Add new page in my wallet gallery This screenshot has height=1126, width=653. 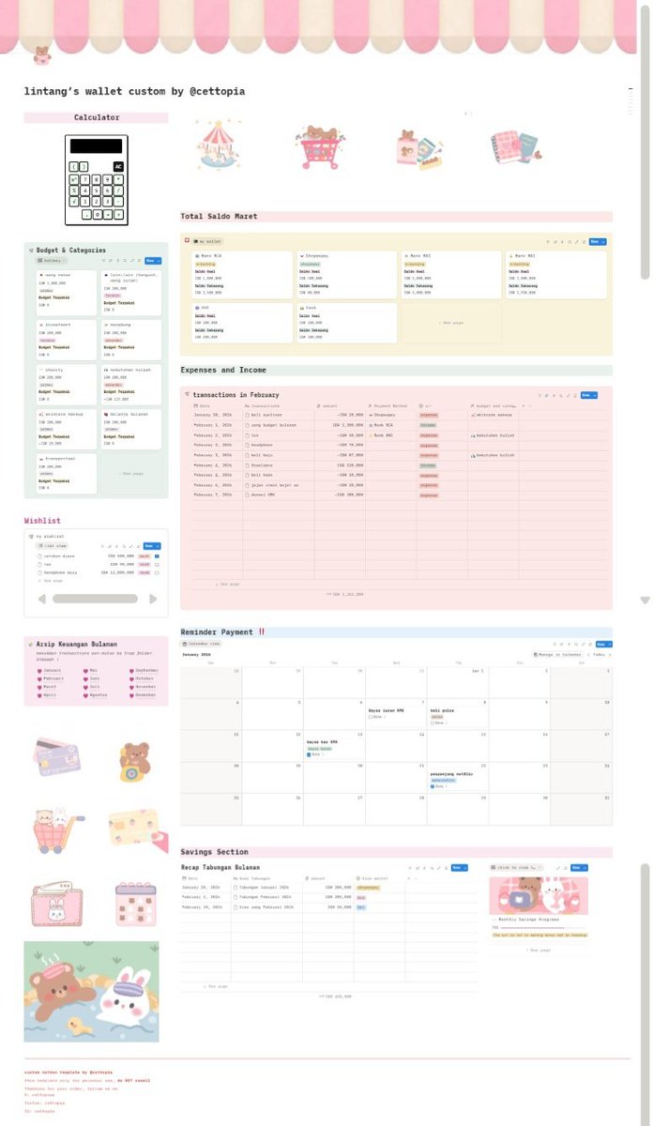pyautogui.click(x=451, y=322)
